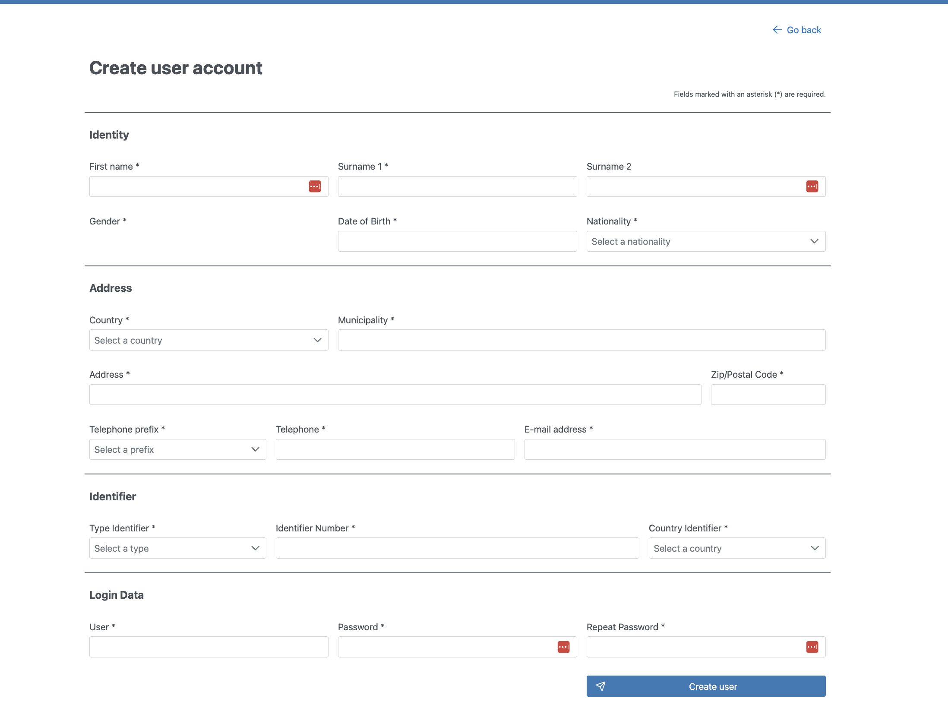The width and height of the screenshot is (948, 714).
Task: Open the Country Identifier dropdown
Action: point(736,548)
